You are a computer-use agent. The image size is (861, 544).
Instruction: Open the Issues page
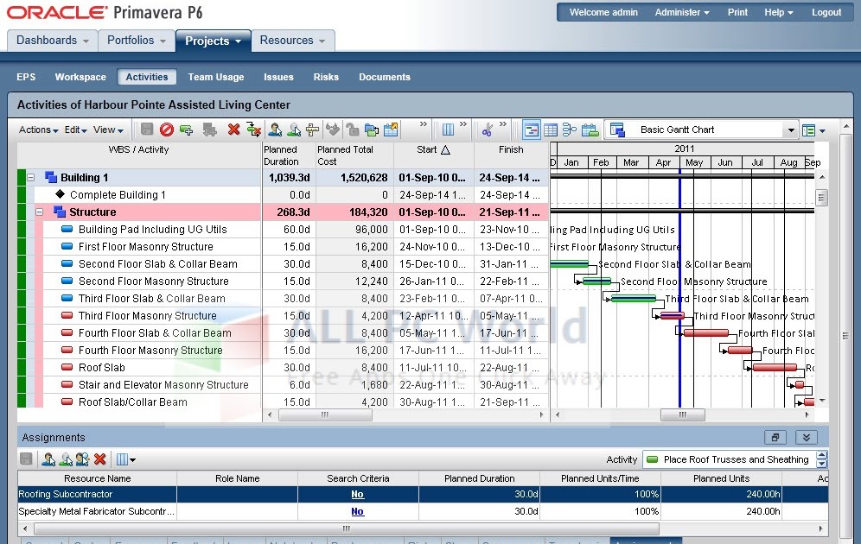pyautogui.click(x=278, y=78)
